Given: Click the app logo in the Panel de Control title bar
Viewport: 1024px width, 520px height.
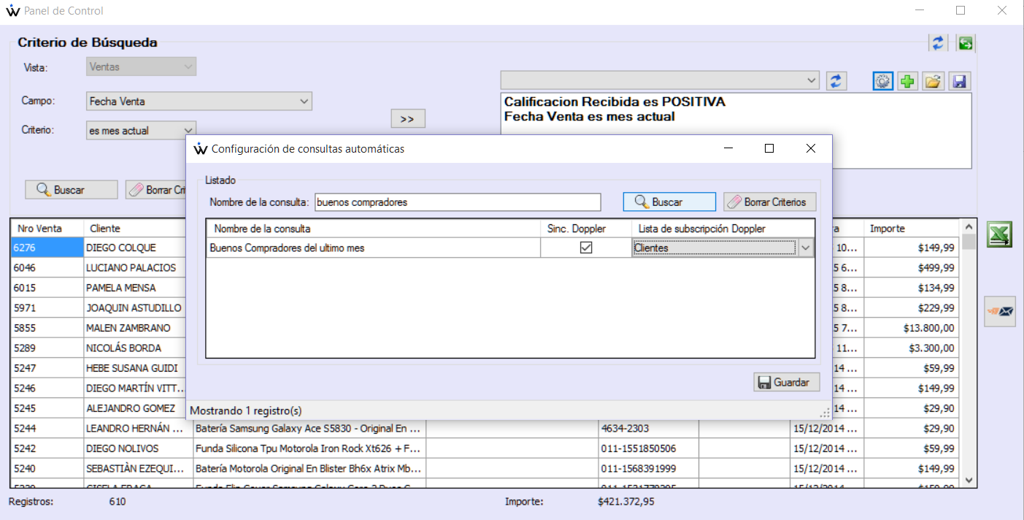Looking at the screenshot, I should click(12, 11).
